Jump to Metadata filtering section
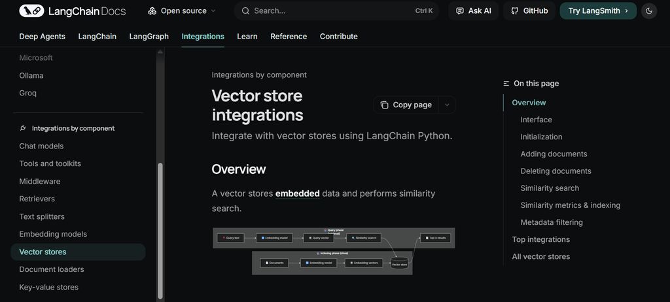The image size is (670, 302). tap(552, 222)
